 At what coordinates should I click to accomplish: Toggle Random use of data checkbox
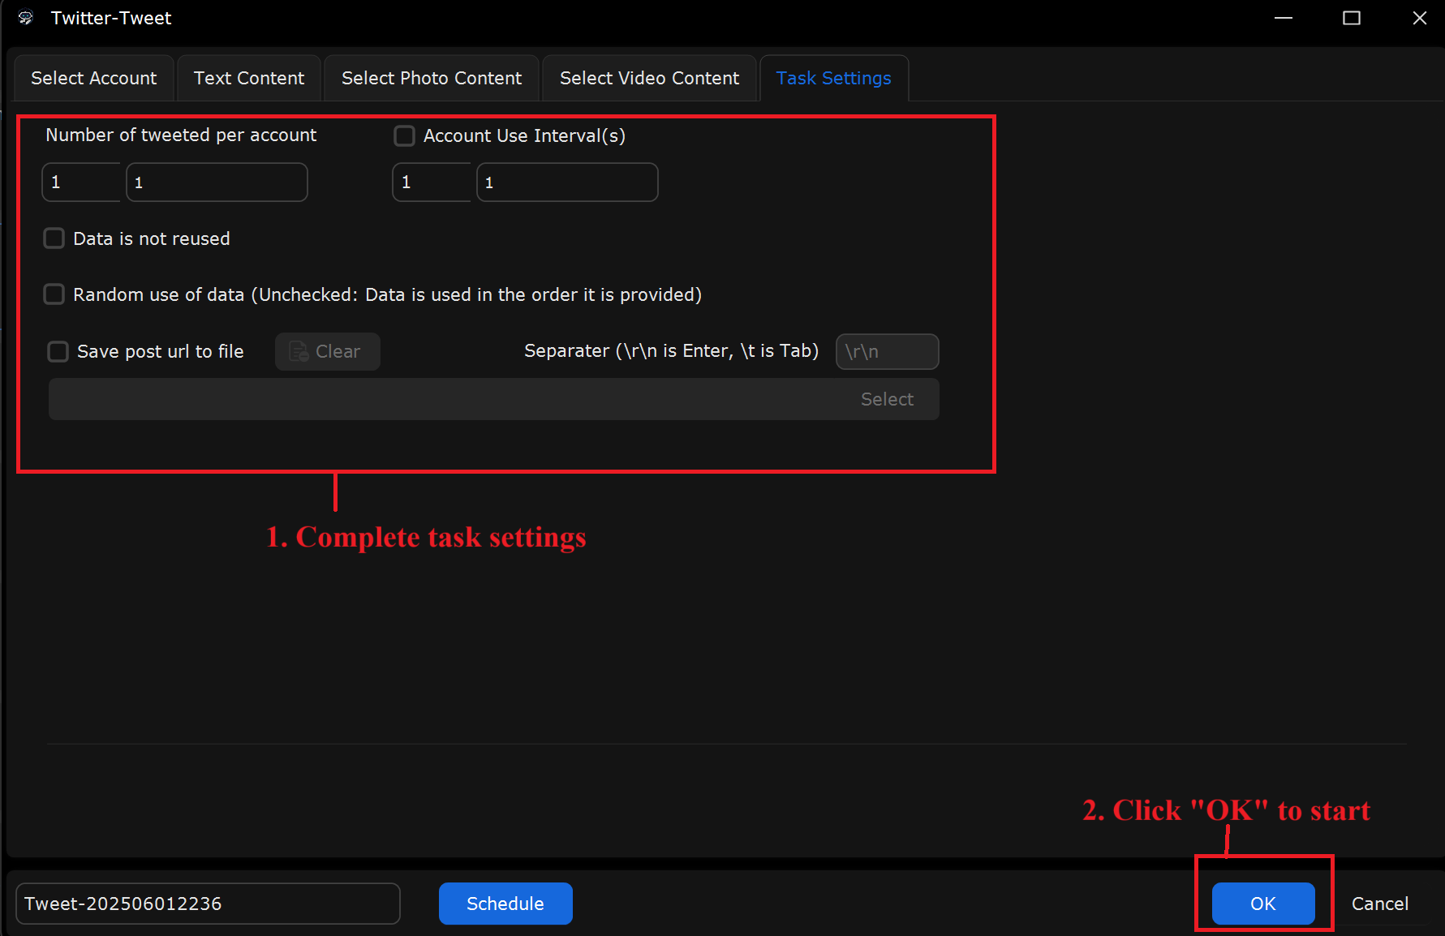coord(54,294)
